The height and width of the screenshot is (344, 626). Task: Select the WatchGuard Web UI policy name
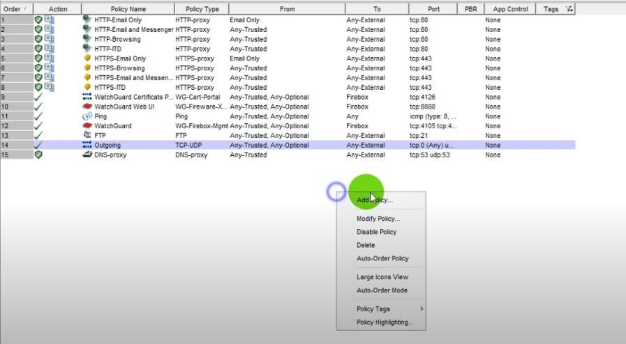(x=124, y=107)
